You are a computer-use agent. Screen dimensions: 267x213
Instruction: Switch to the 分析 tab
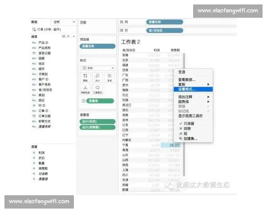pyautogui.click(x=57, y=22)
